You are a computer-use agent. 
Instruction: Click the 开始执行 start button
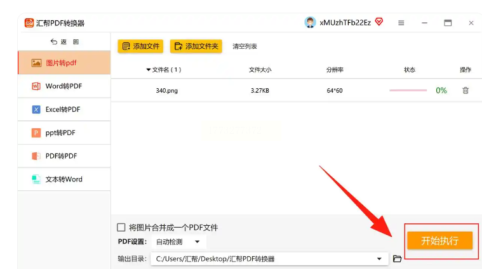[440, 240]
